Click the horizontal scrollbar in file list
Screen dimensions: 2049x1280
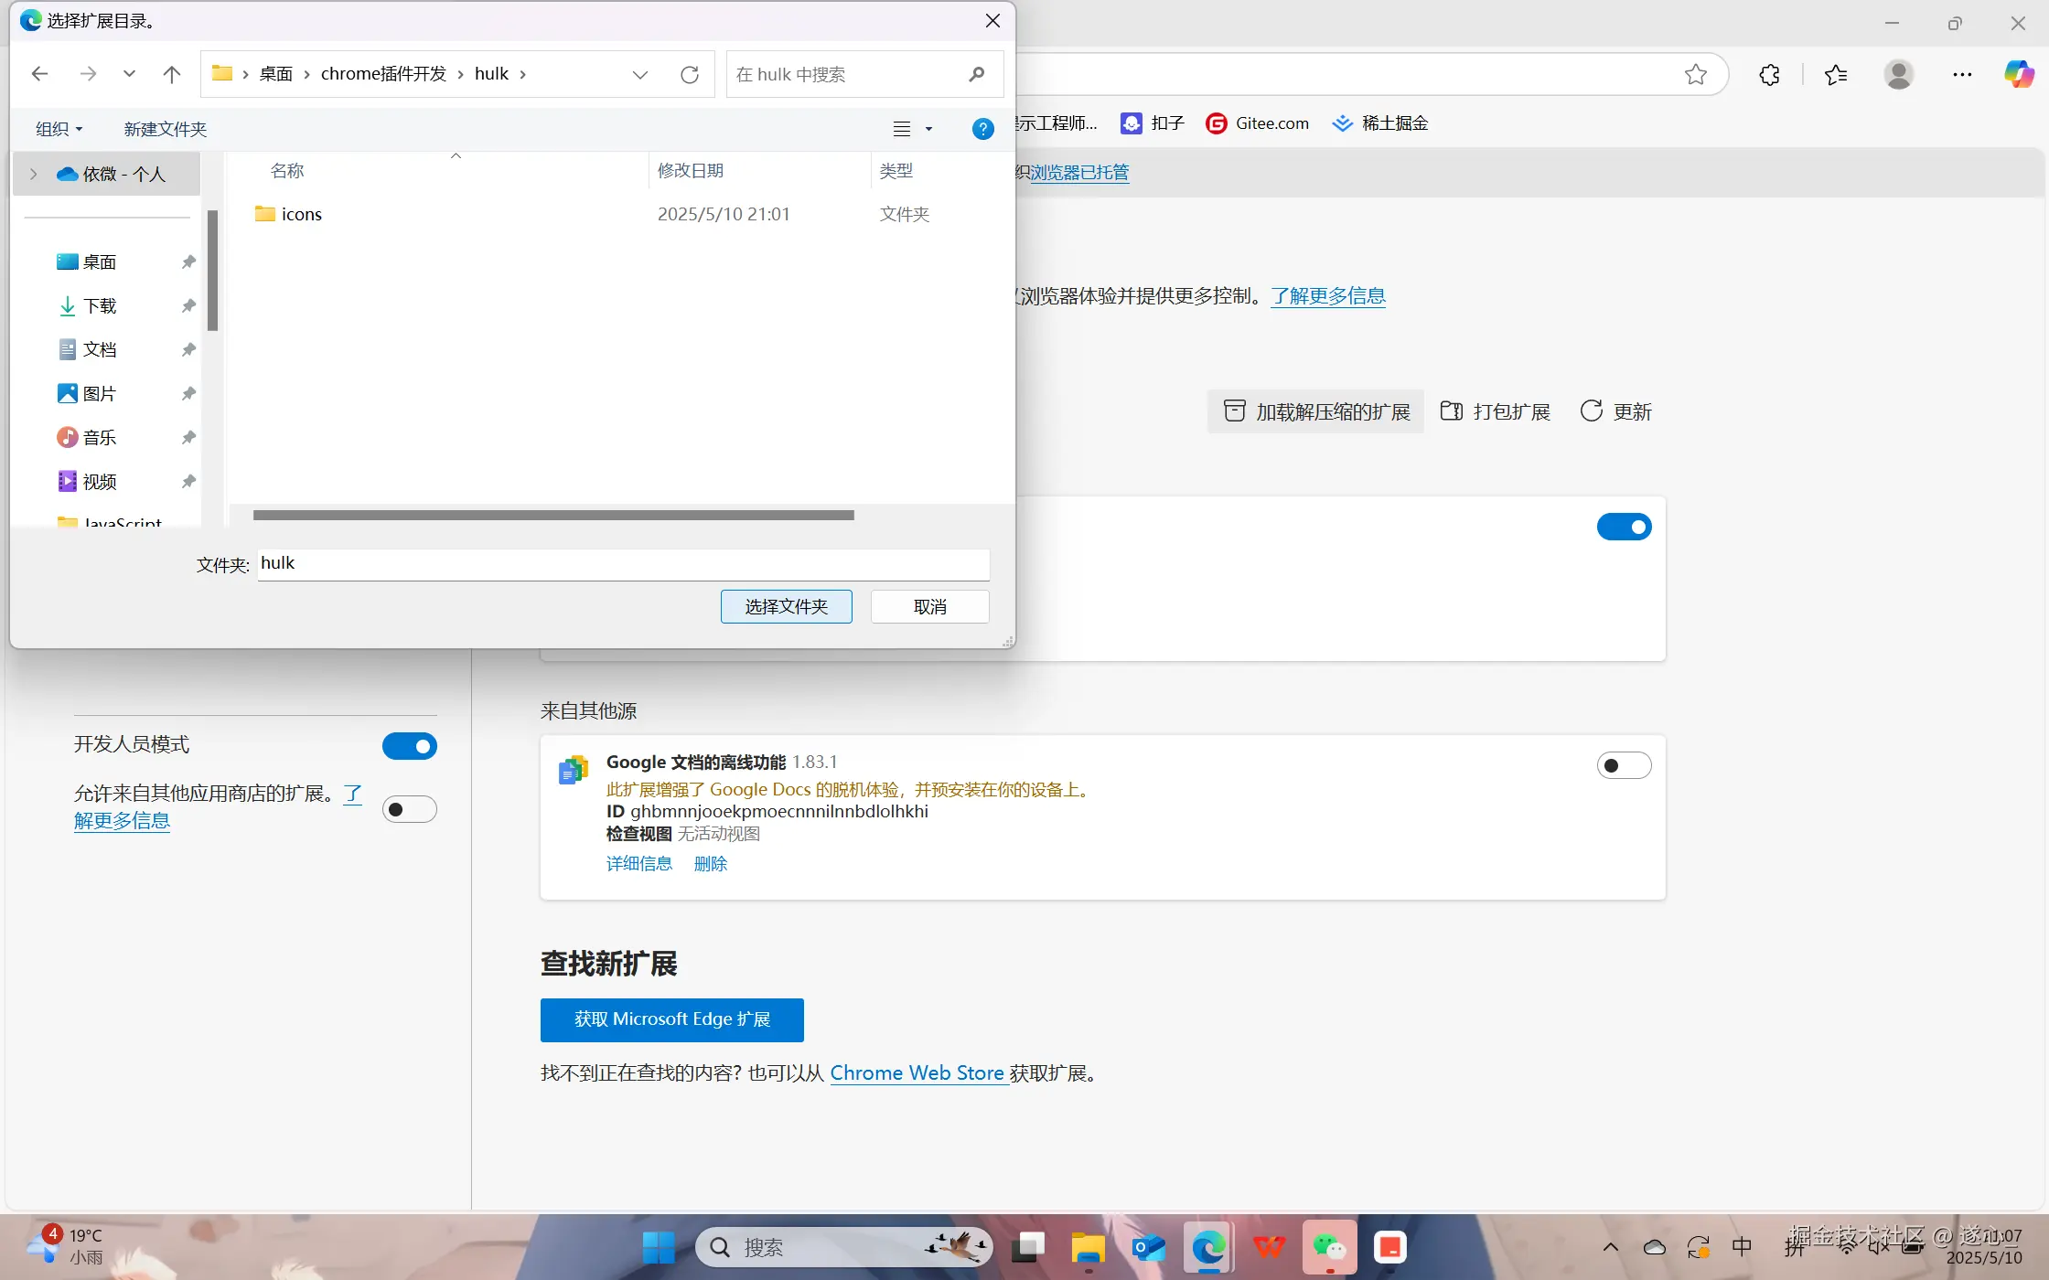(x=553, y=516)
